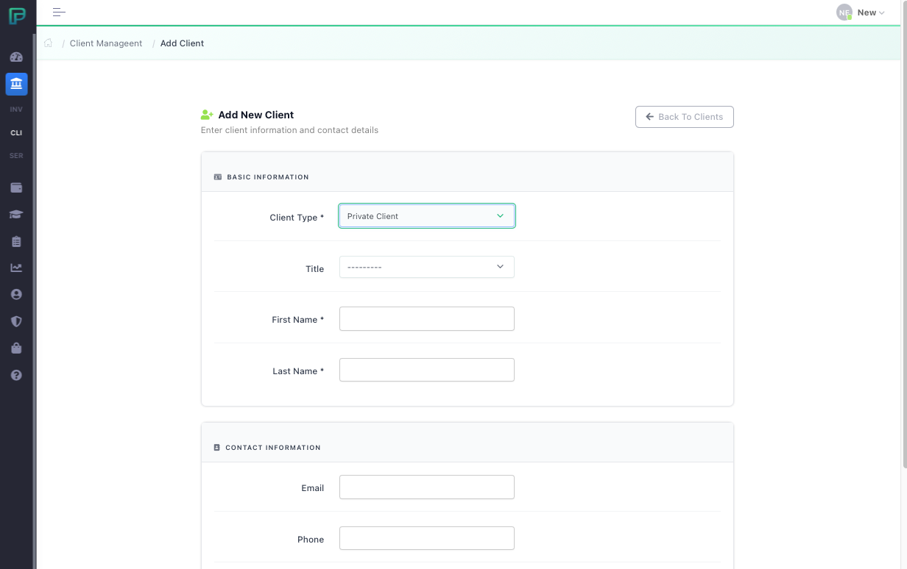Select the INV sidebar menu item
The image size is (907, 569).
point(16,110)
